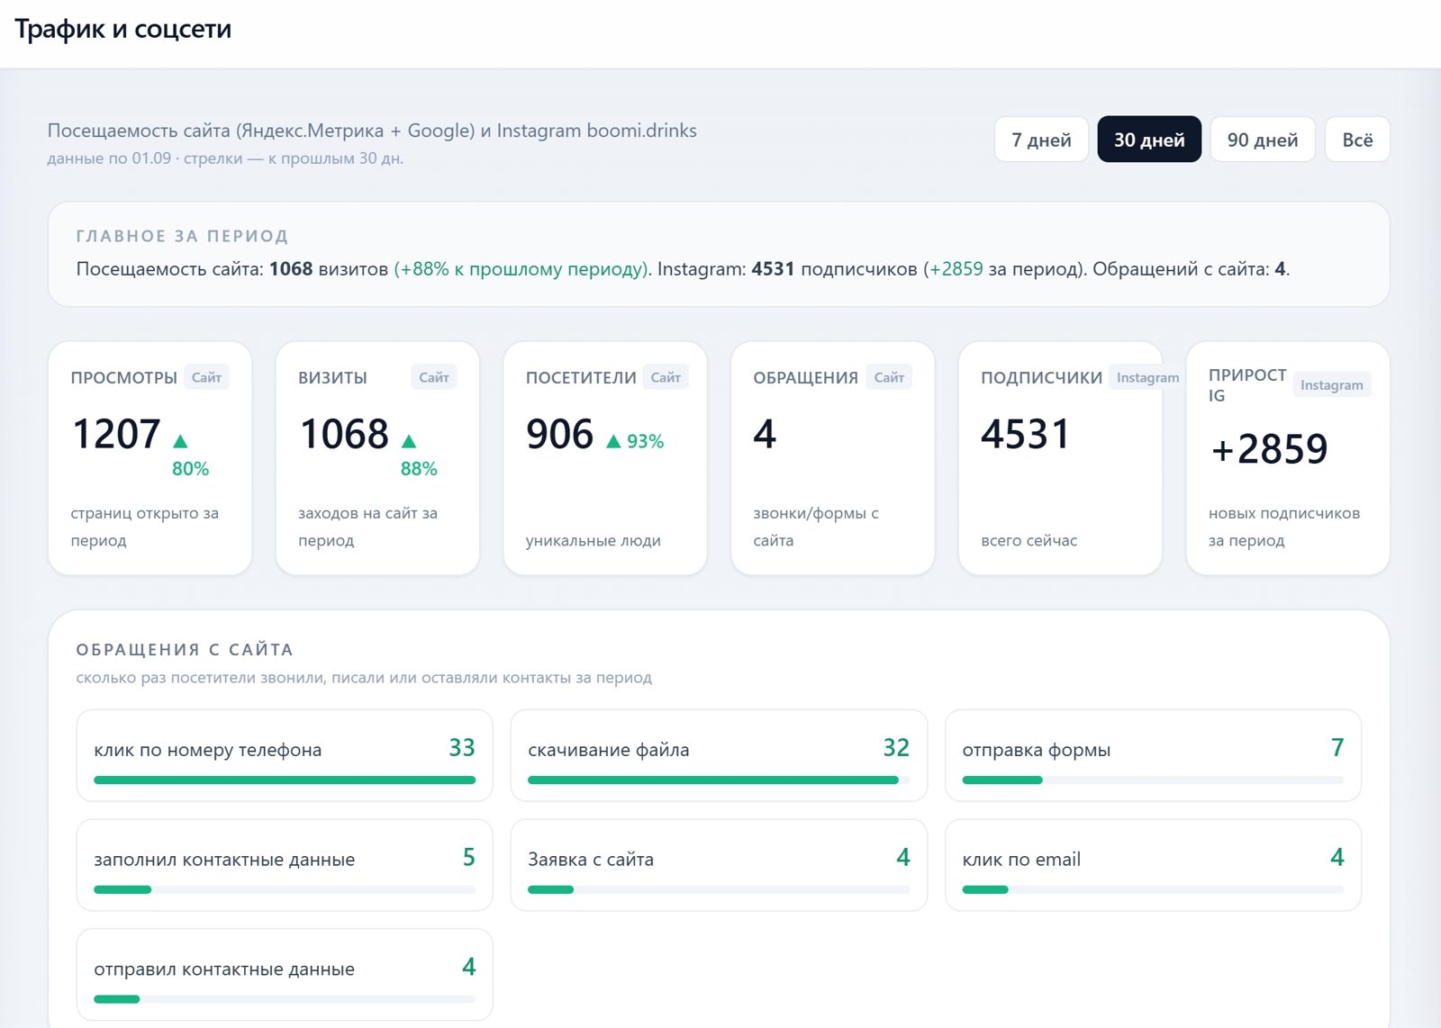Image resolution: width=1441 pixels, height=1028 pixels.
Task: Click the Посетители value 906
Action: coord(560,435)
